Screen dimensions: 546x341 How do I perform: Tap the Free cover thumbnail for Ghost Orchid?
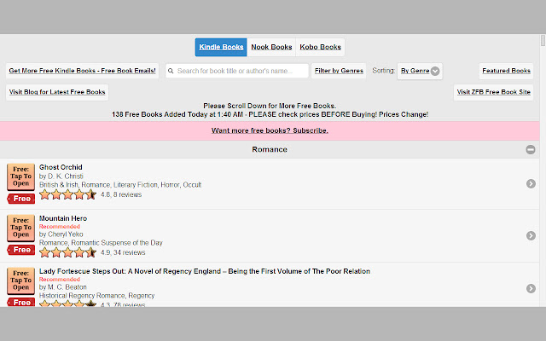tap(20, 176)
